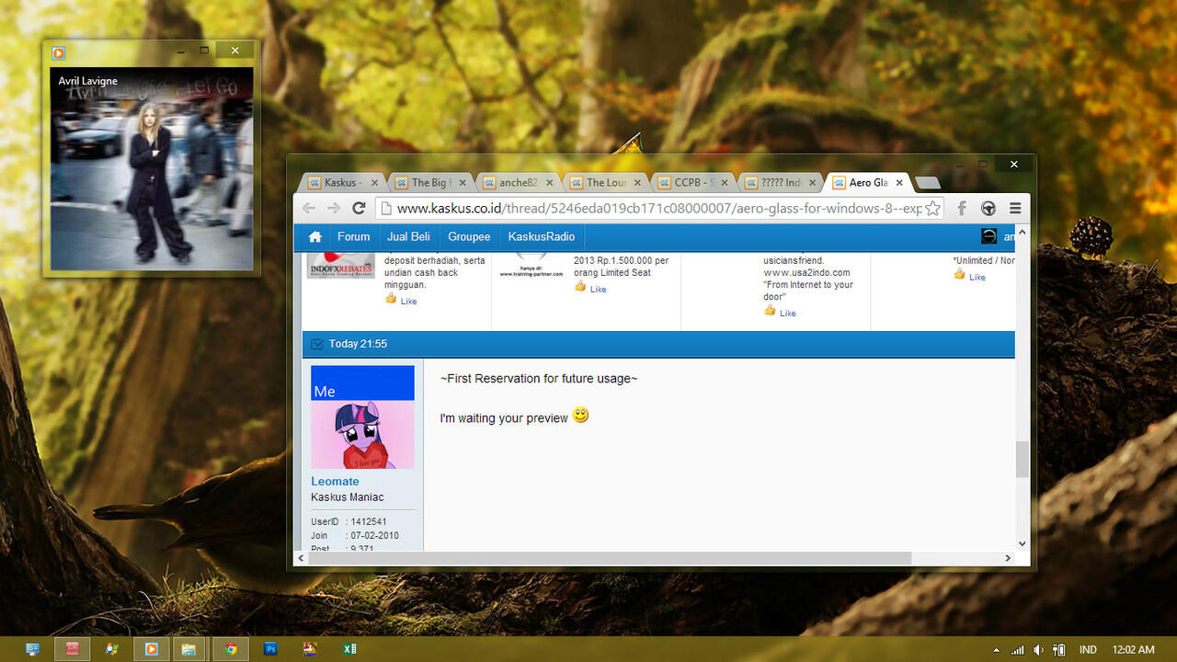The width and height of the screenshot is (1177, 662).
Task: Switch to The Lour tab
Action: click(x=606, y=183)
